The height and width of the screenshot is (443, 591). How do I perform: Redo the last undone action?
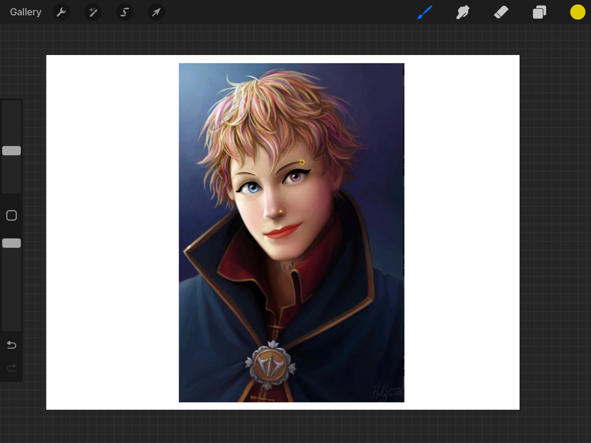(x=11, y=368)
